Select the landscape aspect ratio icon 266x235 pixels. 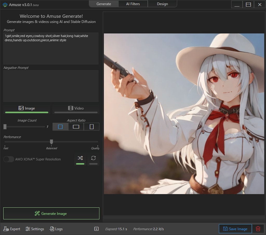click(x=76, y=127)
